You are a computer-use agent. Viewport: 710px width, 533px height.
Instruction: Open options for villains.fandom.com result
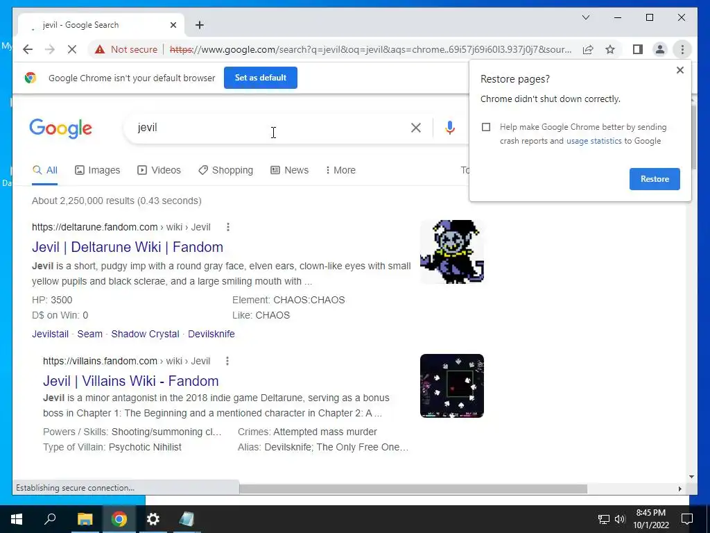[227, 361]
